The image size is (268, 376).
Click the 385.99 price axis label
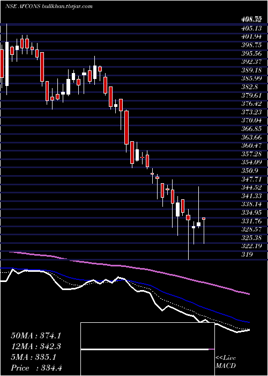pos(251,79)
